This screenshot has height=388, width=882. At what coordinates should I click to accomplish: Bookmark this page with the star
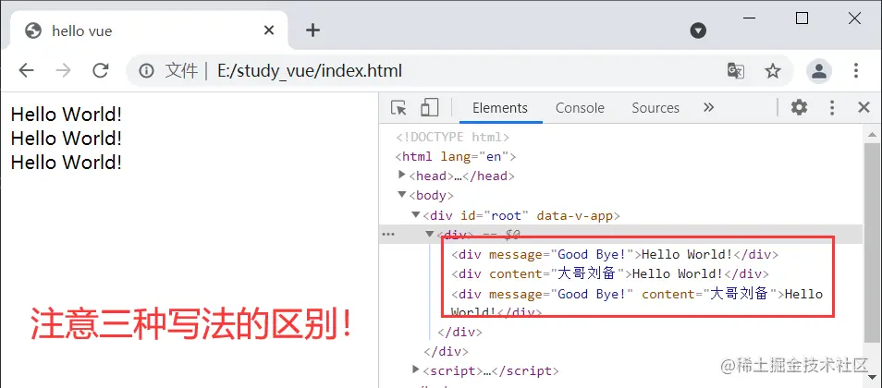(x=773, y=71)
